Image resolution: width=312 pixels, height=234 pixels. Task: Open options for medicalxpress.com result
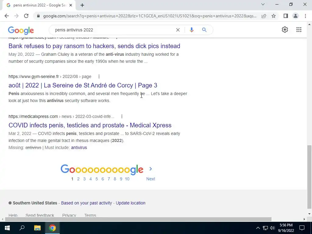[x=122, y=116]
